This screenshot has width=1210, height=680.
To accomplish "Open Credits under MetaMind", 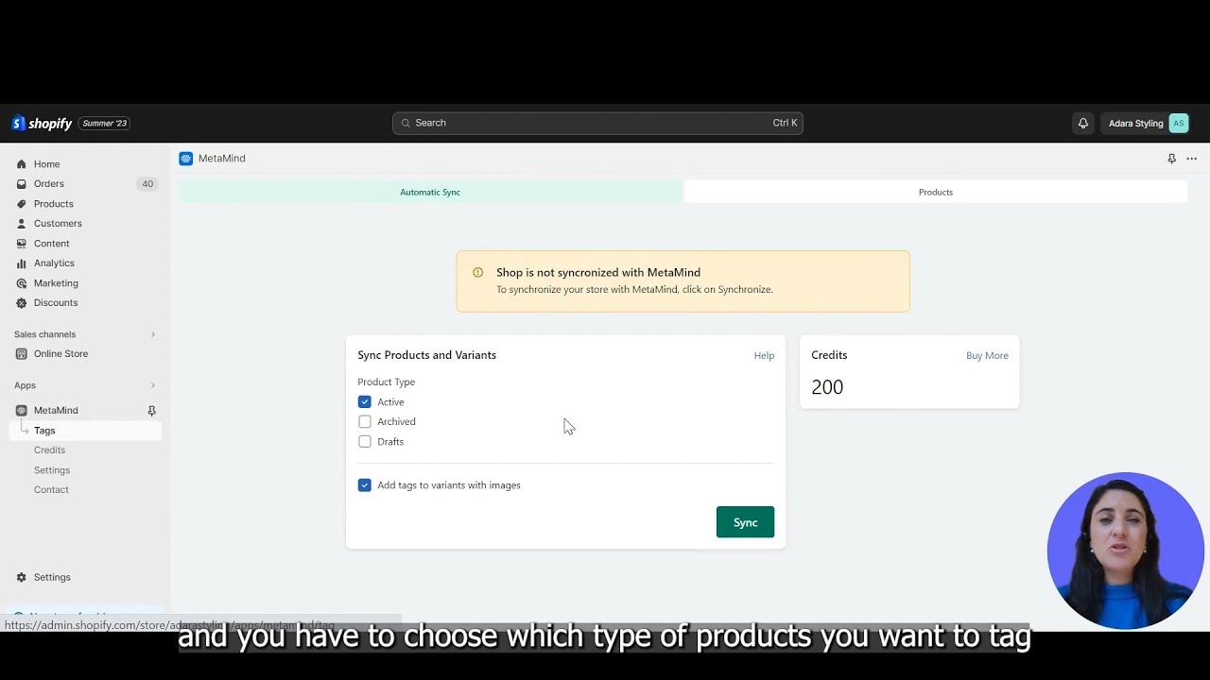I will tap(49, 450).
